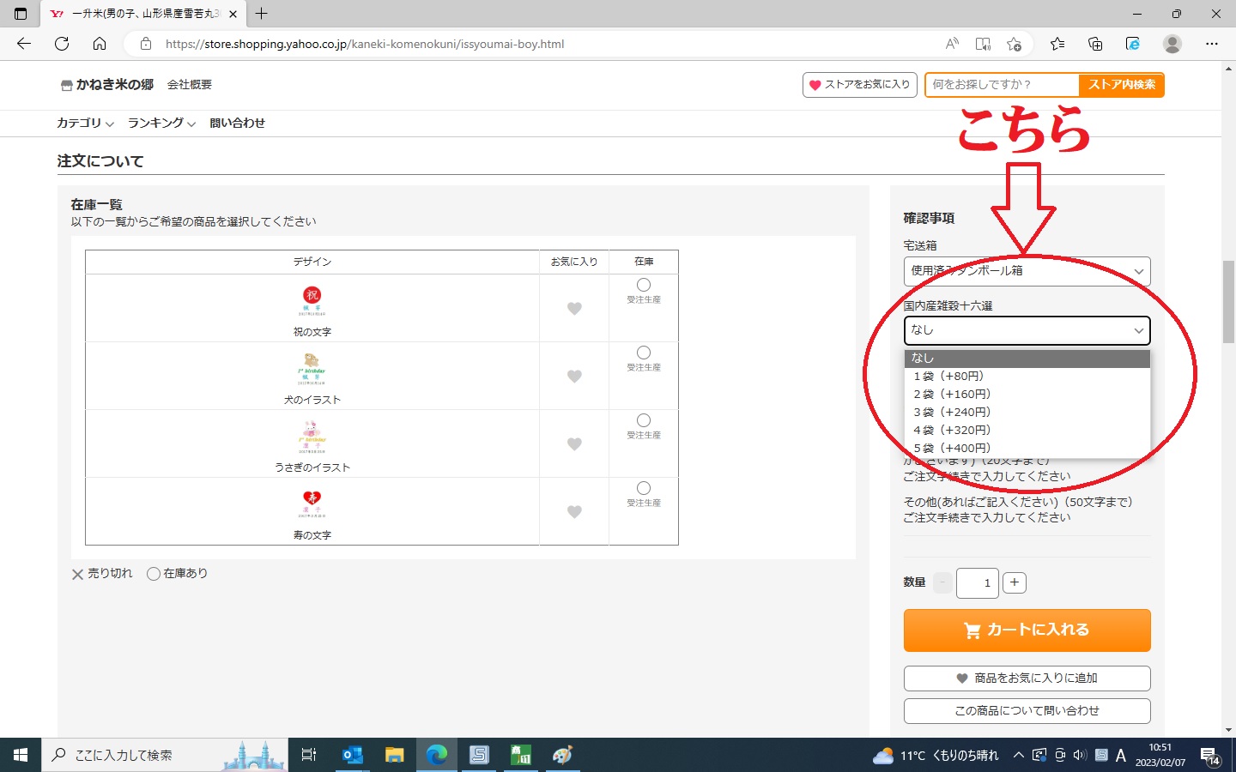Open the カテゴリ dropdown menu
Viewport: 1236px width, 772px height.
point(85,124)
